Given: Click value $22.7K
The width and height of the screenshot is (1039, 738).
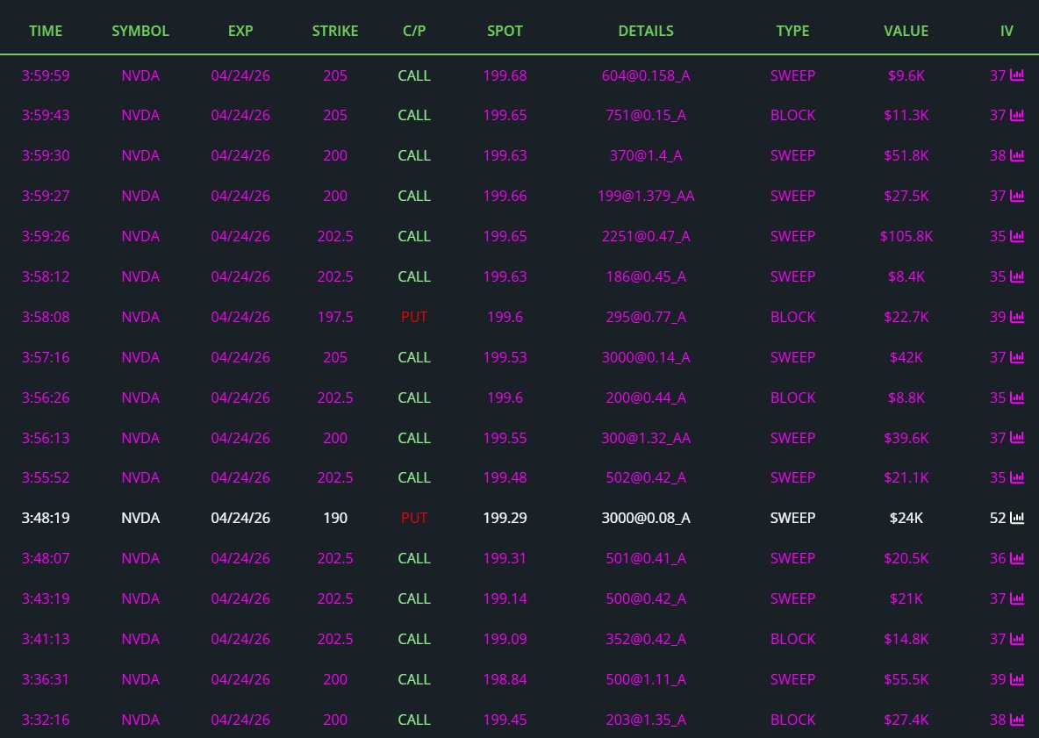Looking at the screenshot, I should click(906, 318).
